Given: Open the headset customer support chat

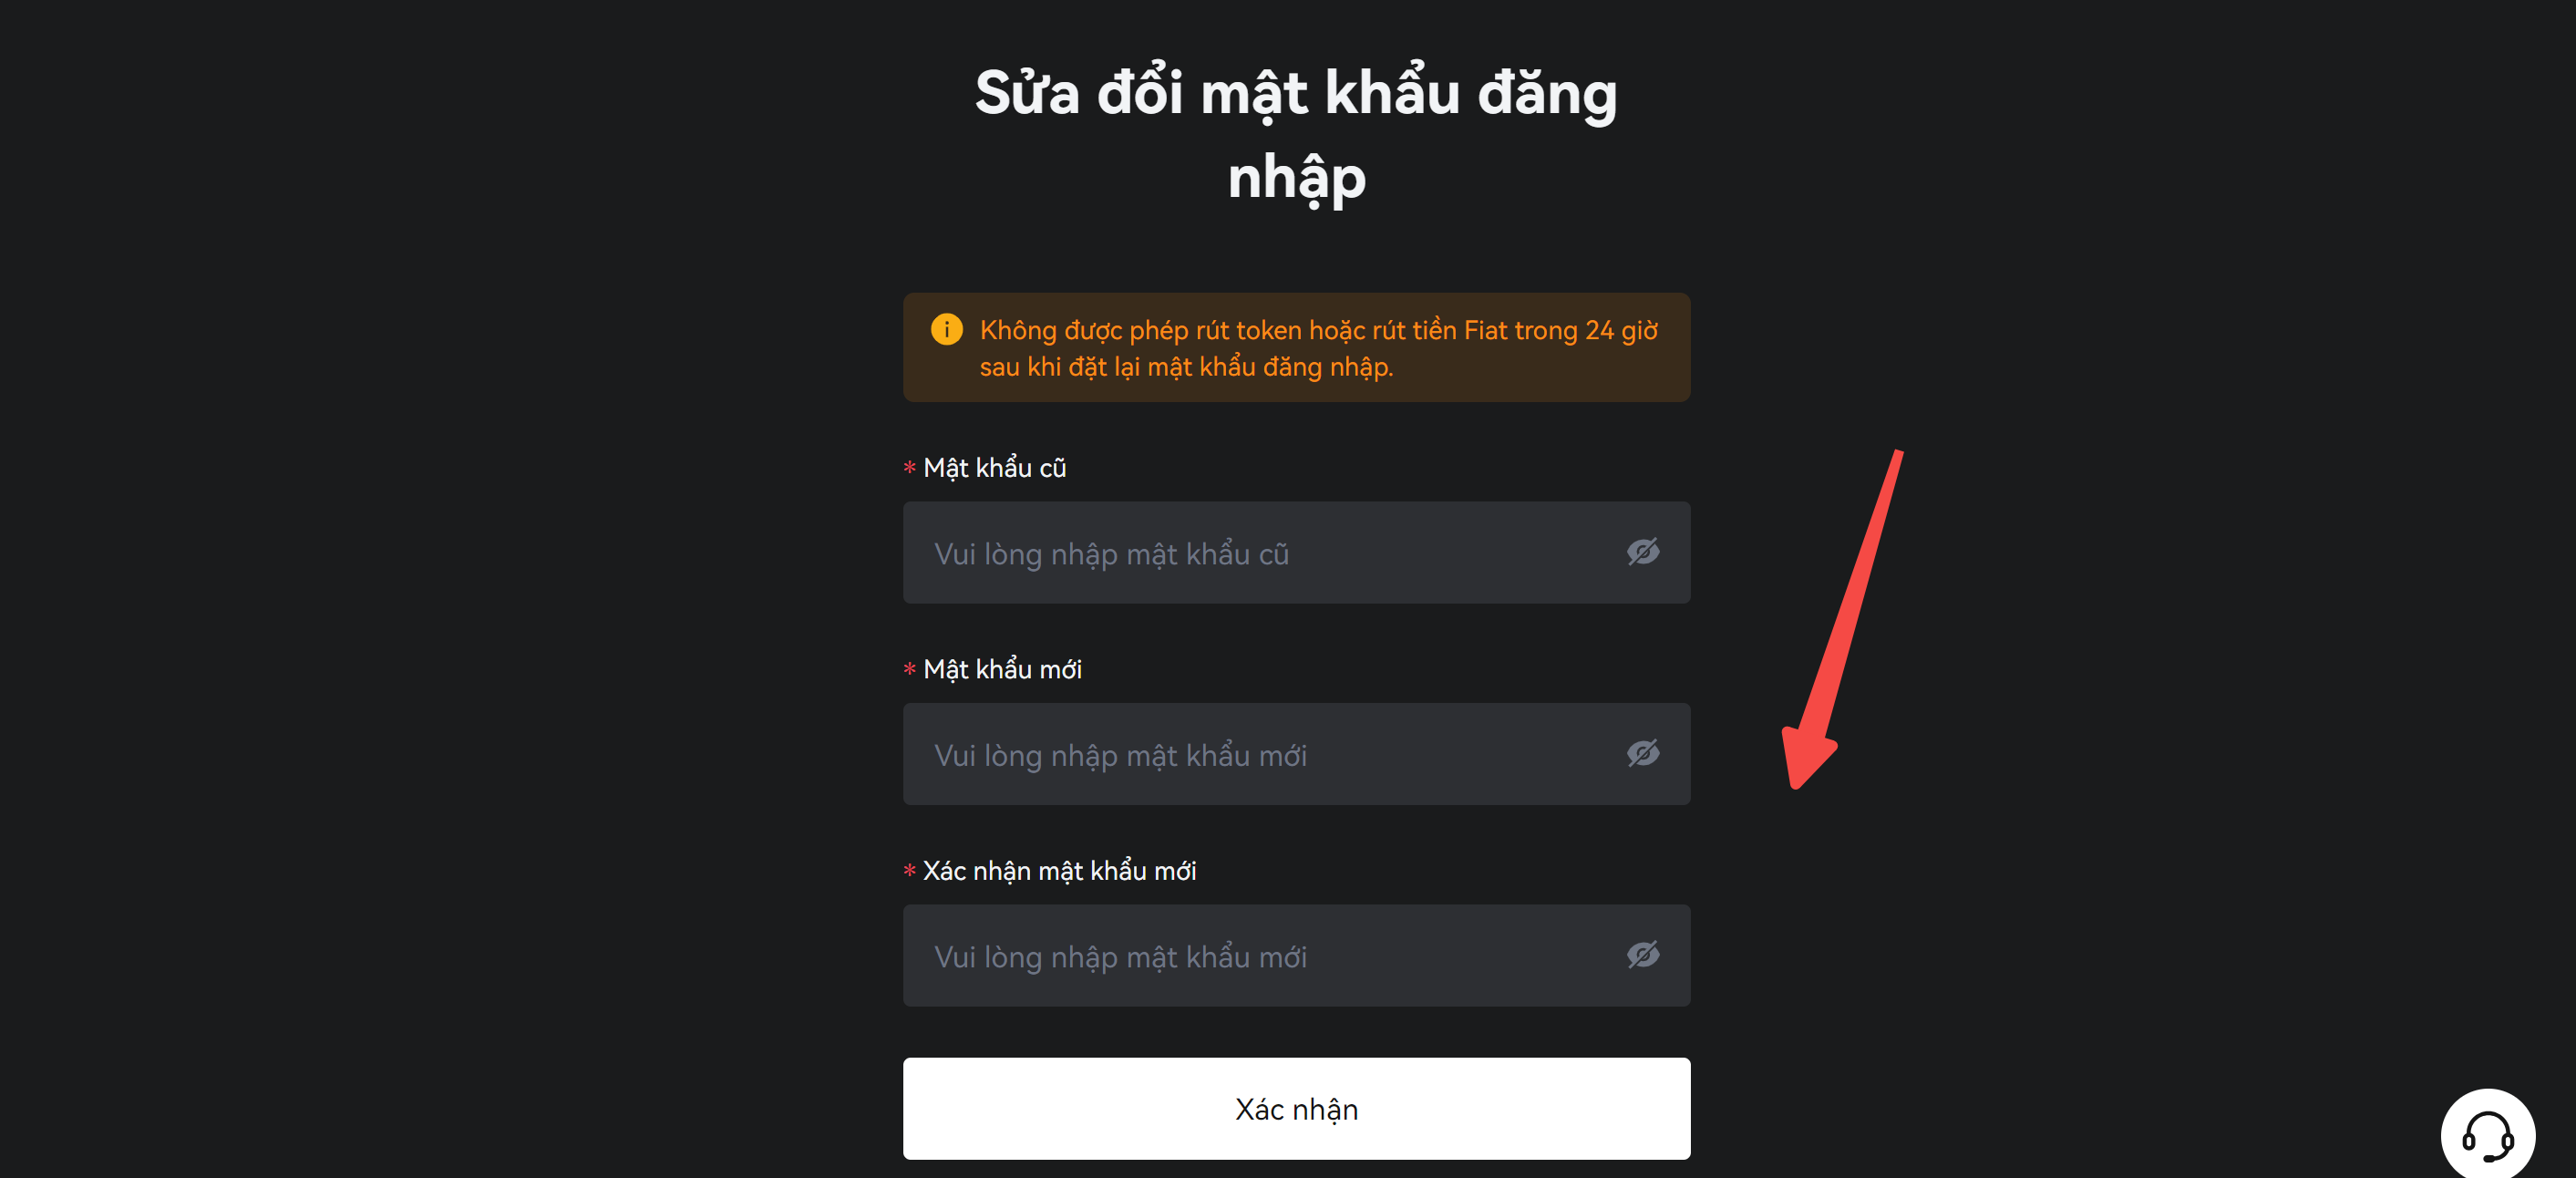Looking at the screenshot, I should pos(2487,1135).
